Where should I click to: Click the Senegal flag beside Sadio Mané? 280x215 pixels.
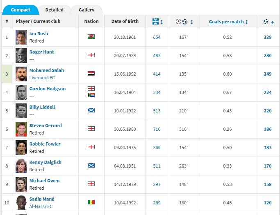pos(91,202)
